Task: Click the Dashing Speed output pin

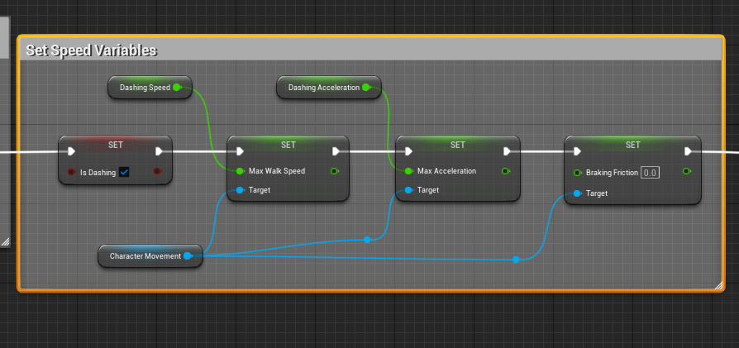Action: click(177, 87)
